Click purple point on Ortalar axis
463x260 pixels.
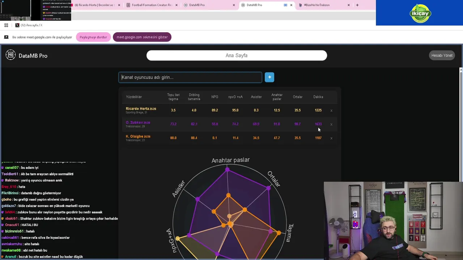pos(268,188)
